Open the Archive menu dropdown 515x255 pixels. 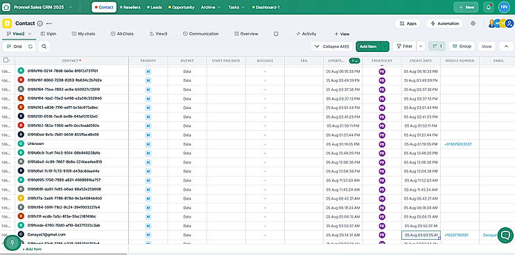(211, 7)
